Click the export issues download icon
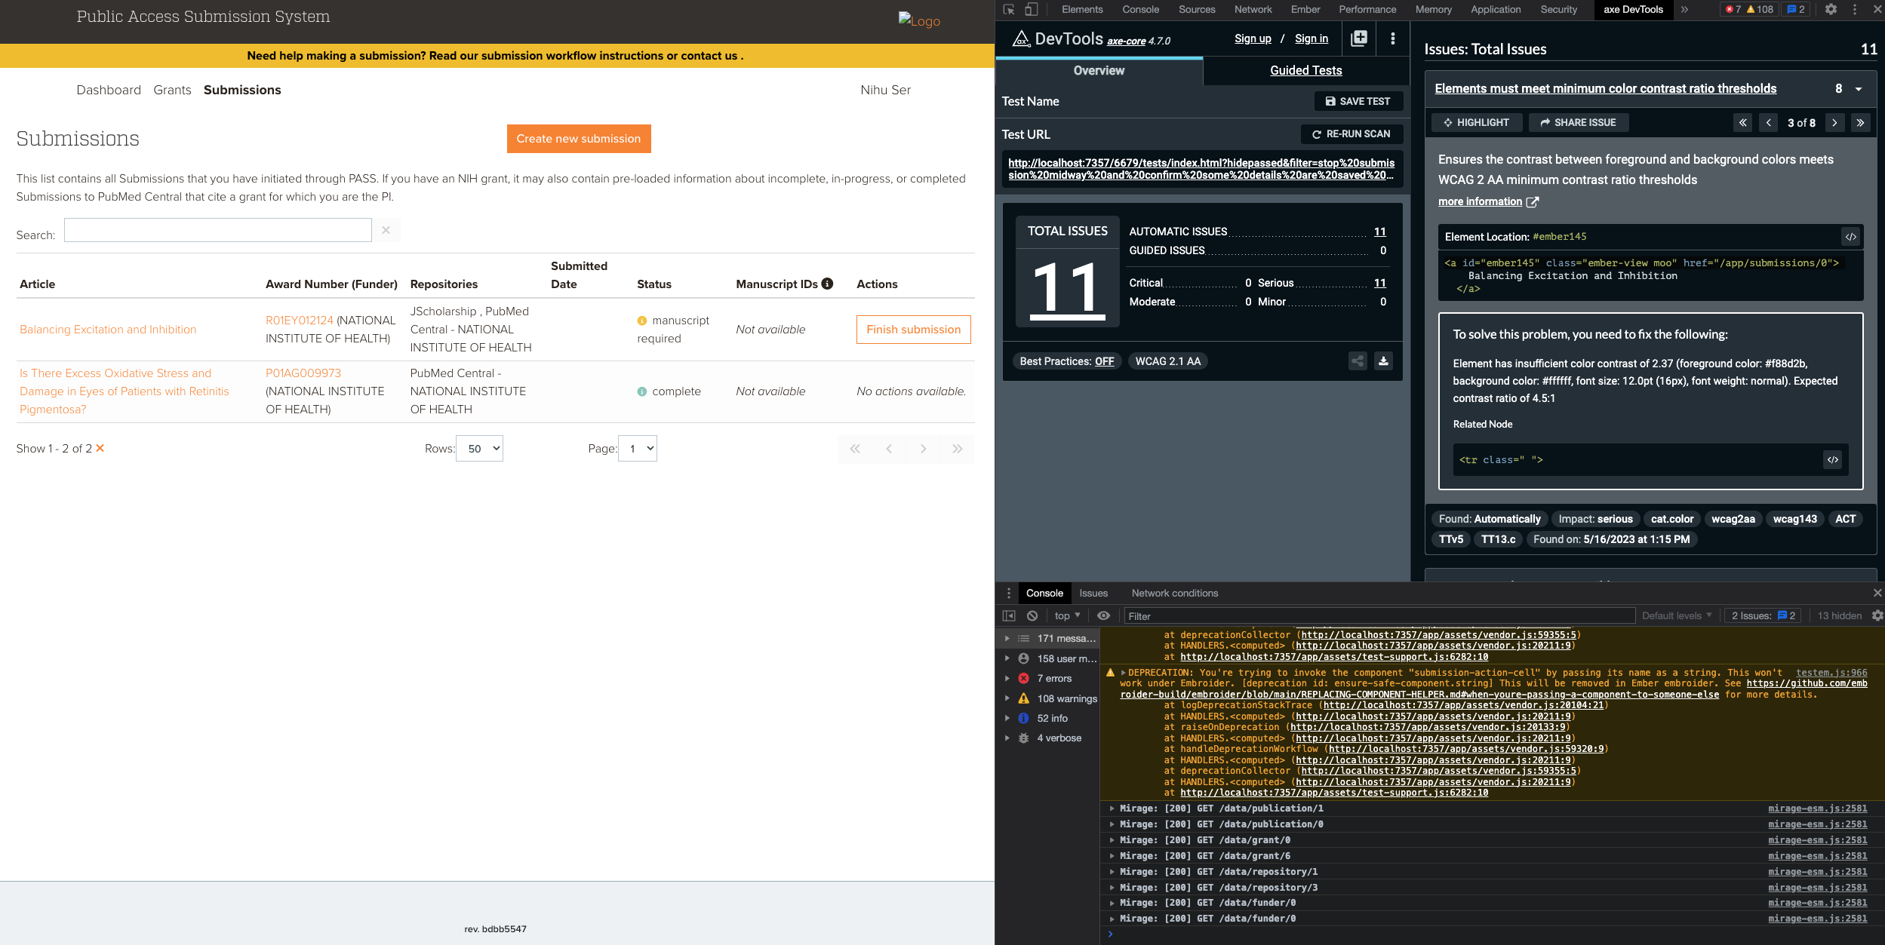Viewport: 1885px width, 945px height. pos(1382,361)
